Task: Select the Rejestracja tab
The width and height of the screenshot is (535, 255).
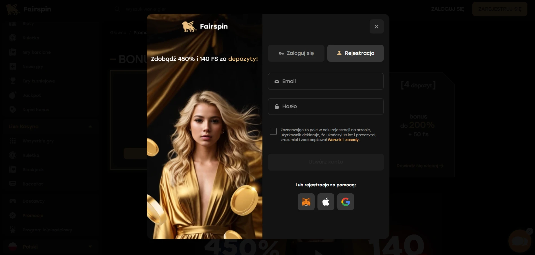Action: 356,53
